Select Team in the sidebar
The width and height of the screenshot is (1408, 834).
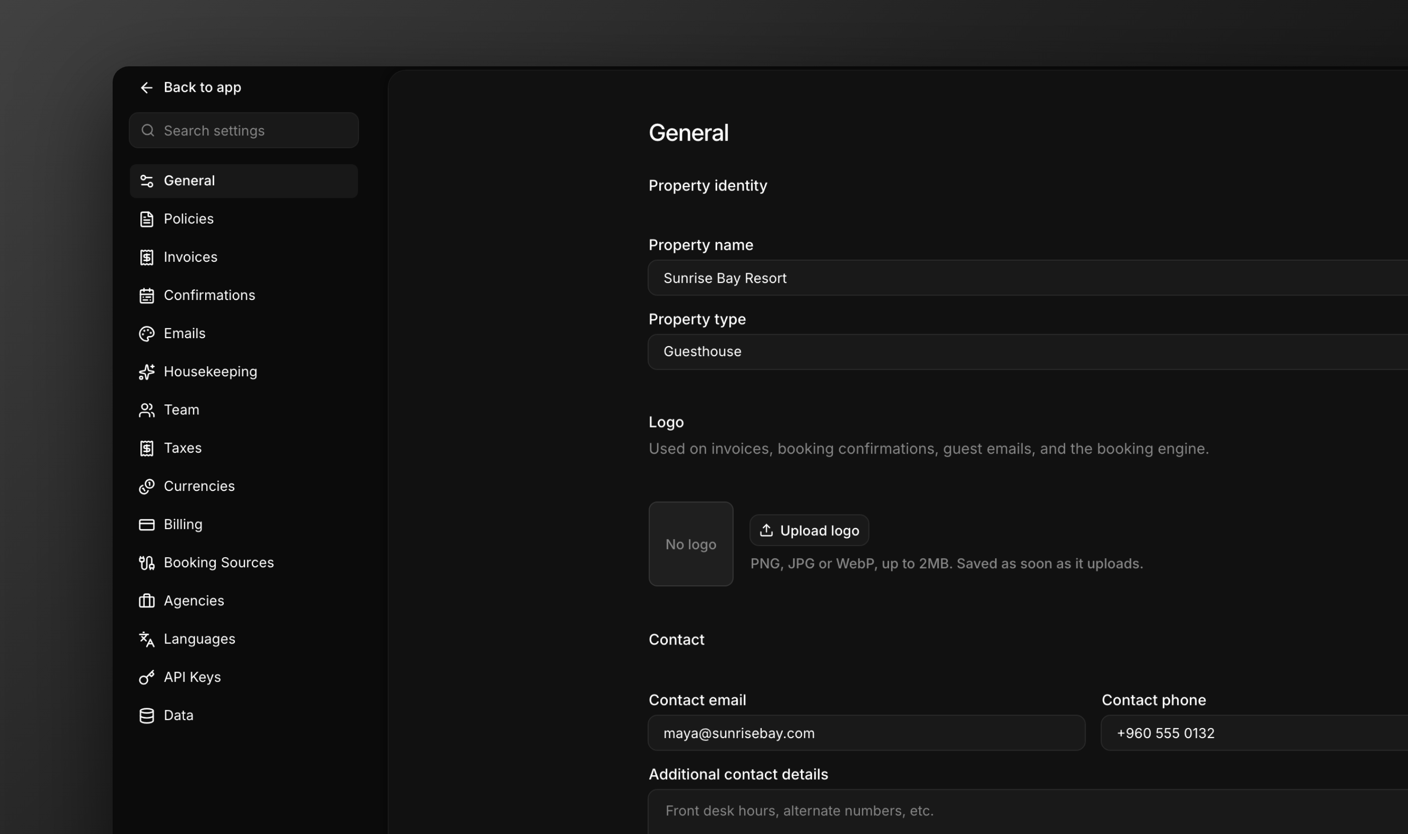[x=243, y=410]
